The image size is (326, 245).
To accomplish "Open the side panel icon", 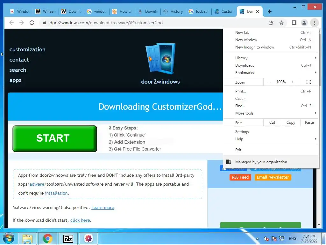I will point(294,23).
